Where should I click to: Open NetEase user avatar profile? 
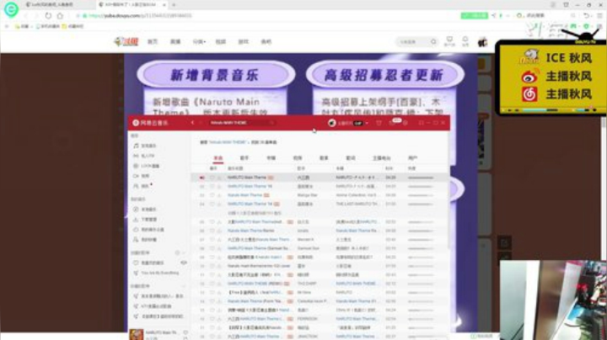pos(332,123)
